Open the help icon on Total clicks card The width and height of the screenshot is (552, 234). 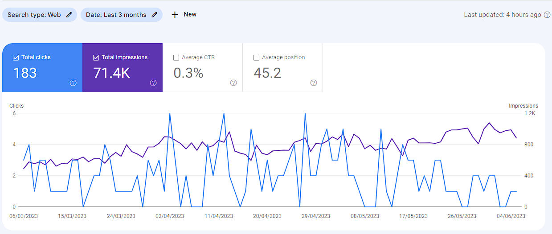[73, 83]
